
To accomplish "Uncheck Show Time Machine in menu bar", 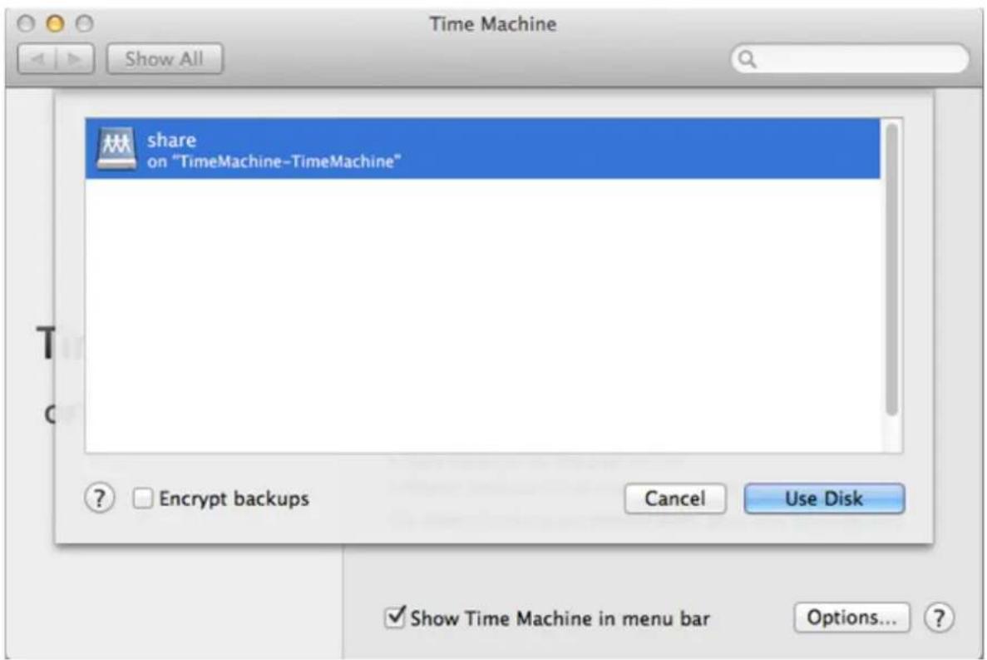I will click(395, 617).
